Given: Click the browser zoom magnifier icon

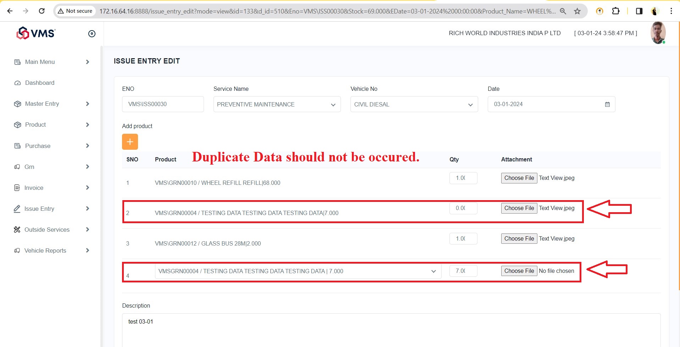Looking at the screenshot, I should [563, 11].
